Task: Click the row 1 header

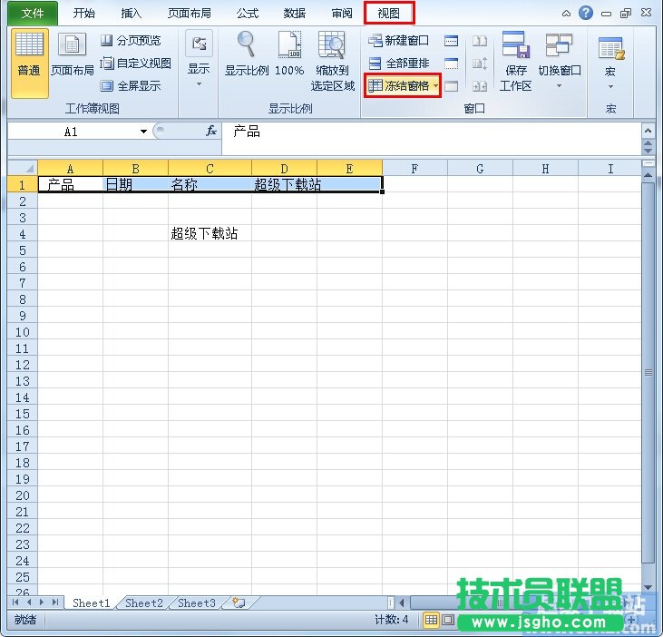Action: [23, 184]
